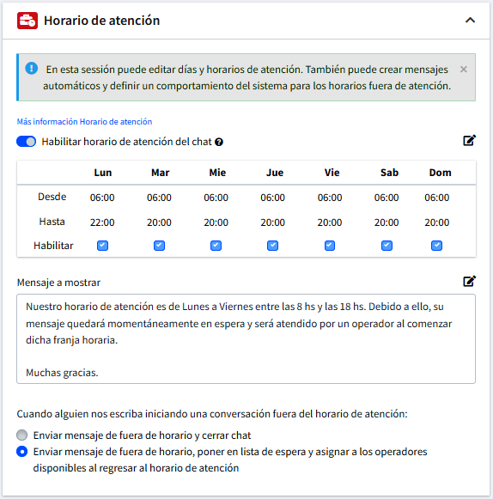Click inside the Mensaje a mostrar text area
The image size is (493, 499).
(246, 339)
